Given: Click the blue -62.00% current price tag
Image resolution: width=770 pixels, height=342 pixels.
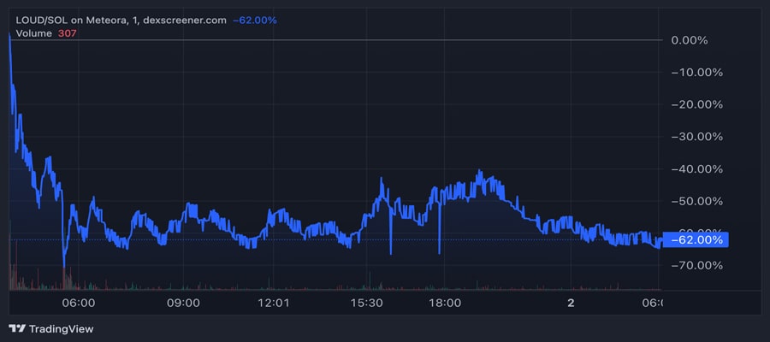Looking at the screenshot, I should pos(696,240).
